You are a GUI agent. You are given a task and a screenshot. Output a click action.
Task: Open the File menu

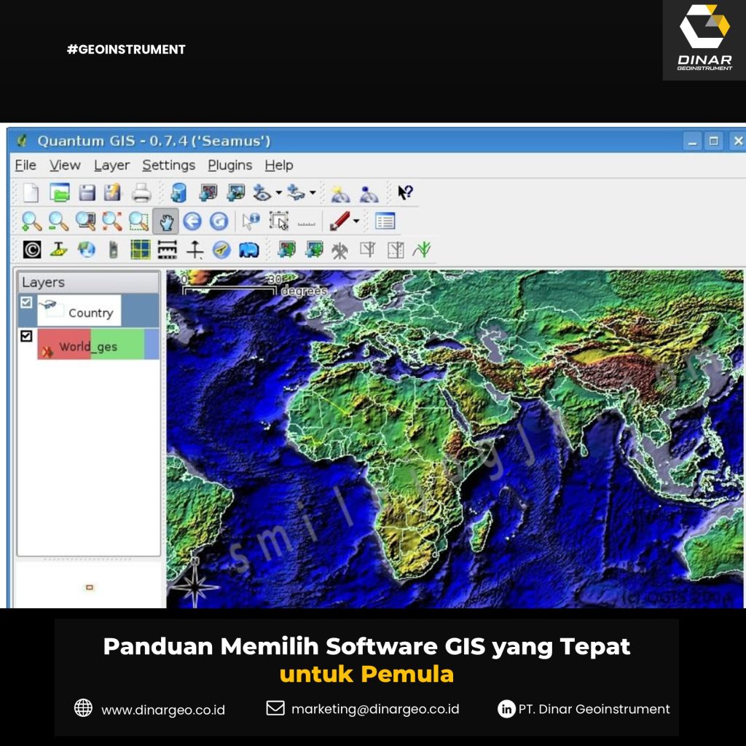[25, 165]
